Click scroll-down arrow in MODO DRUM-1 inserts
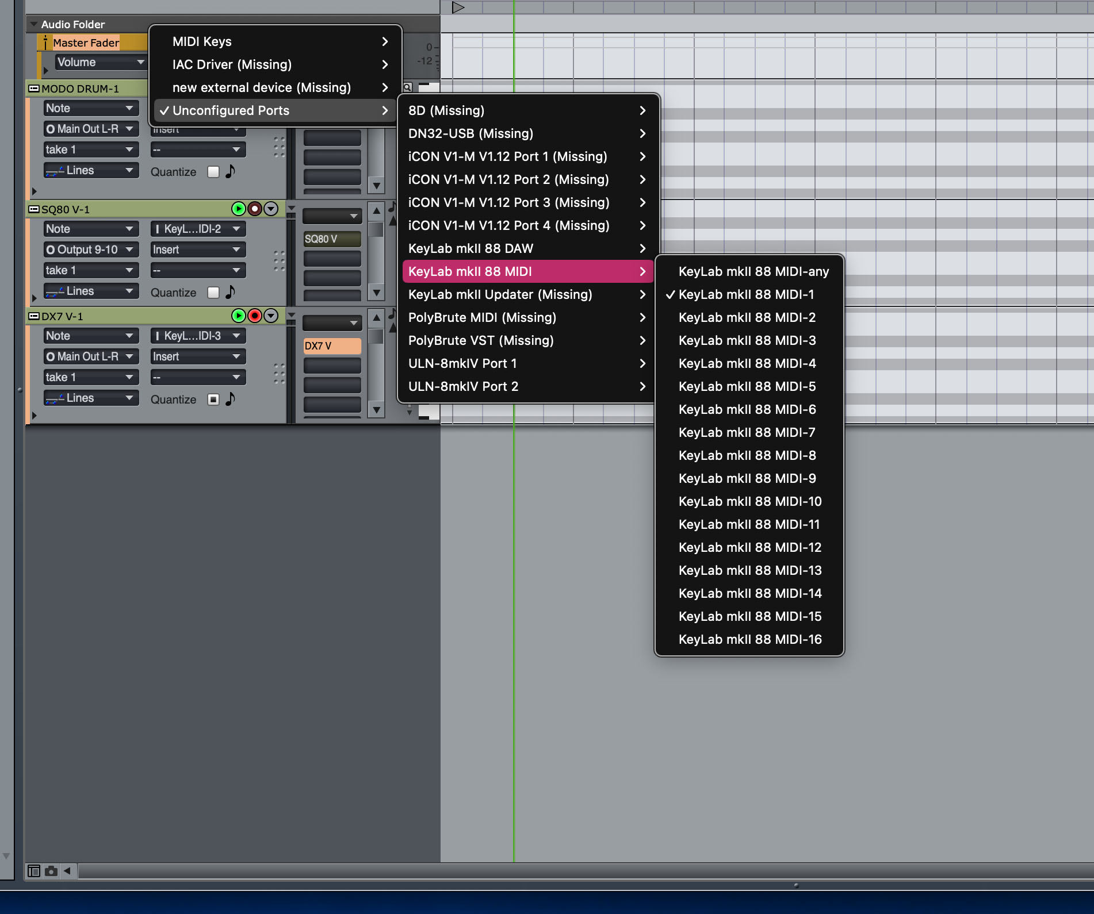Viewport: 1094px width, 914px height. click(x=376, y=186)
